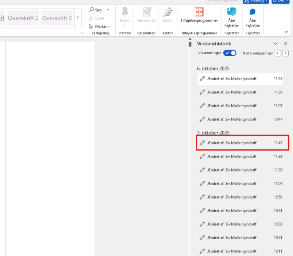Expand the styles gallery more arrow
This screenshot has width=293, height=256.
tap(78, 18)
